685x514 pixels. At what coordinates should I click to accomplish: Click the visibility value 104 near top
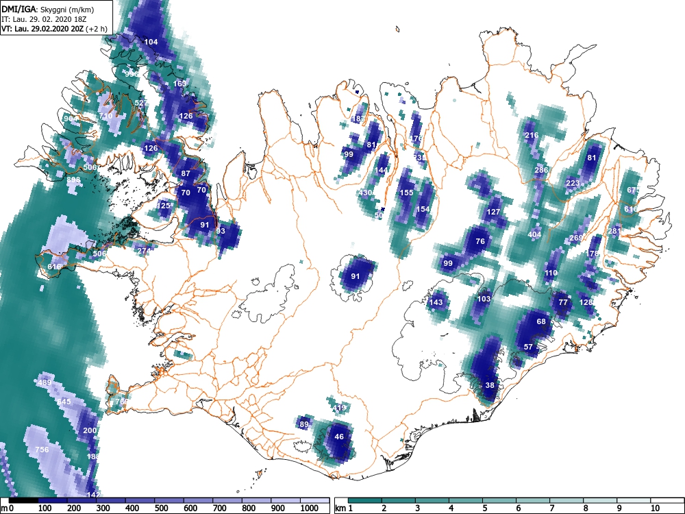point(151,42)
